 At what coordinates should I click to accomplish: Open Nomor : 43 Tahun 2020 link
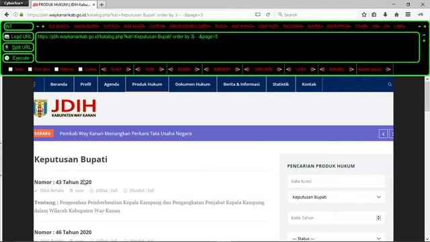click(62, 182)
